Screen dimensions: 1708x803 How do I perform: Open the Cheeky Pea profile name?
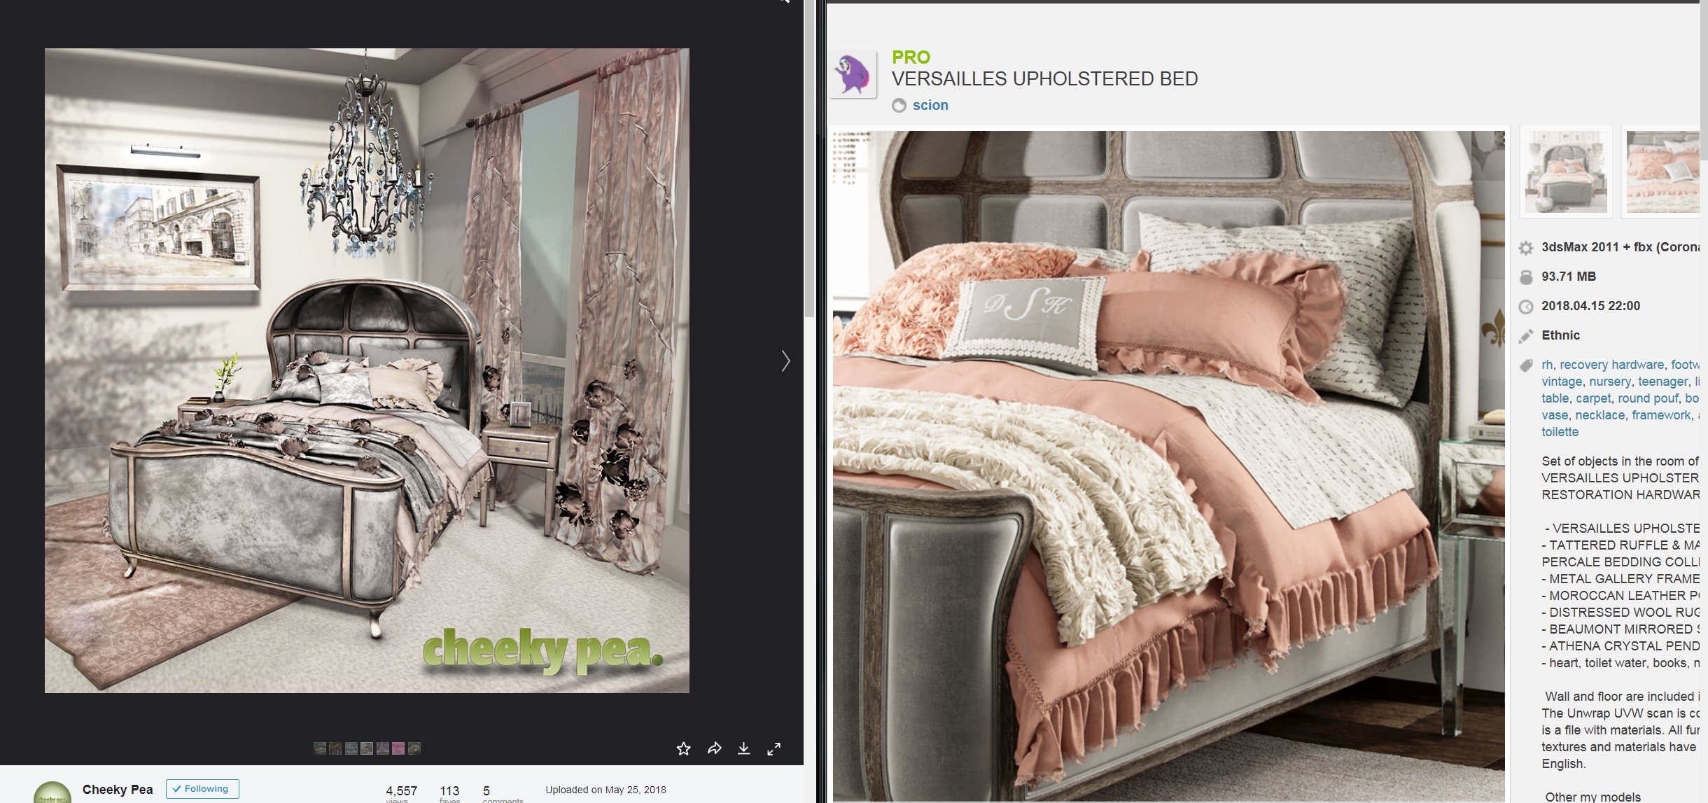tap(118, 790)
